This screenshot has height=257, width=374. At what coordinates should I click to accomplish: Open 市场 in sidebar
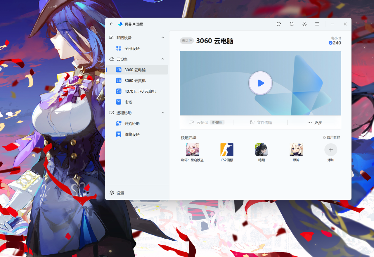[137, 102]
